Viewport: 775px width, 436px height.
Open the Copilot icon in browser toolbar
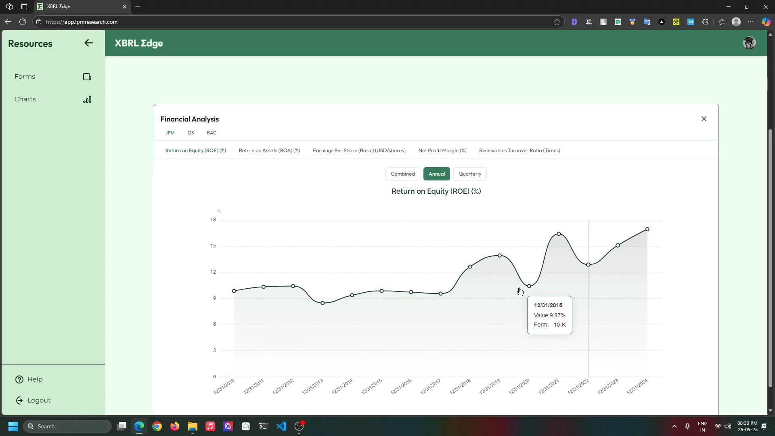766,22
